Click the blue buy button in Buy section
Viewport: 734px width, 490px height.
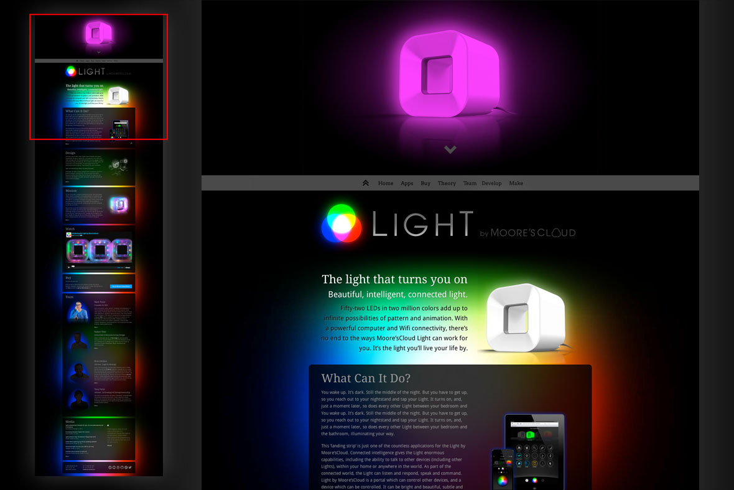121,286
